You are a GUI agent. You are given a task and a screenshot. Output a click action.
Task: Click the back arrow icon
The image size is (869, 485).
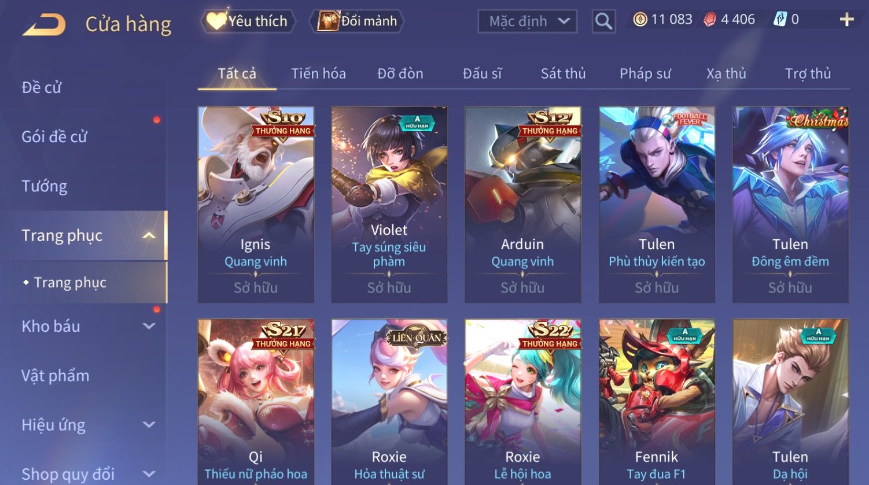tap(44, 25)
